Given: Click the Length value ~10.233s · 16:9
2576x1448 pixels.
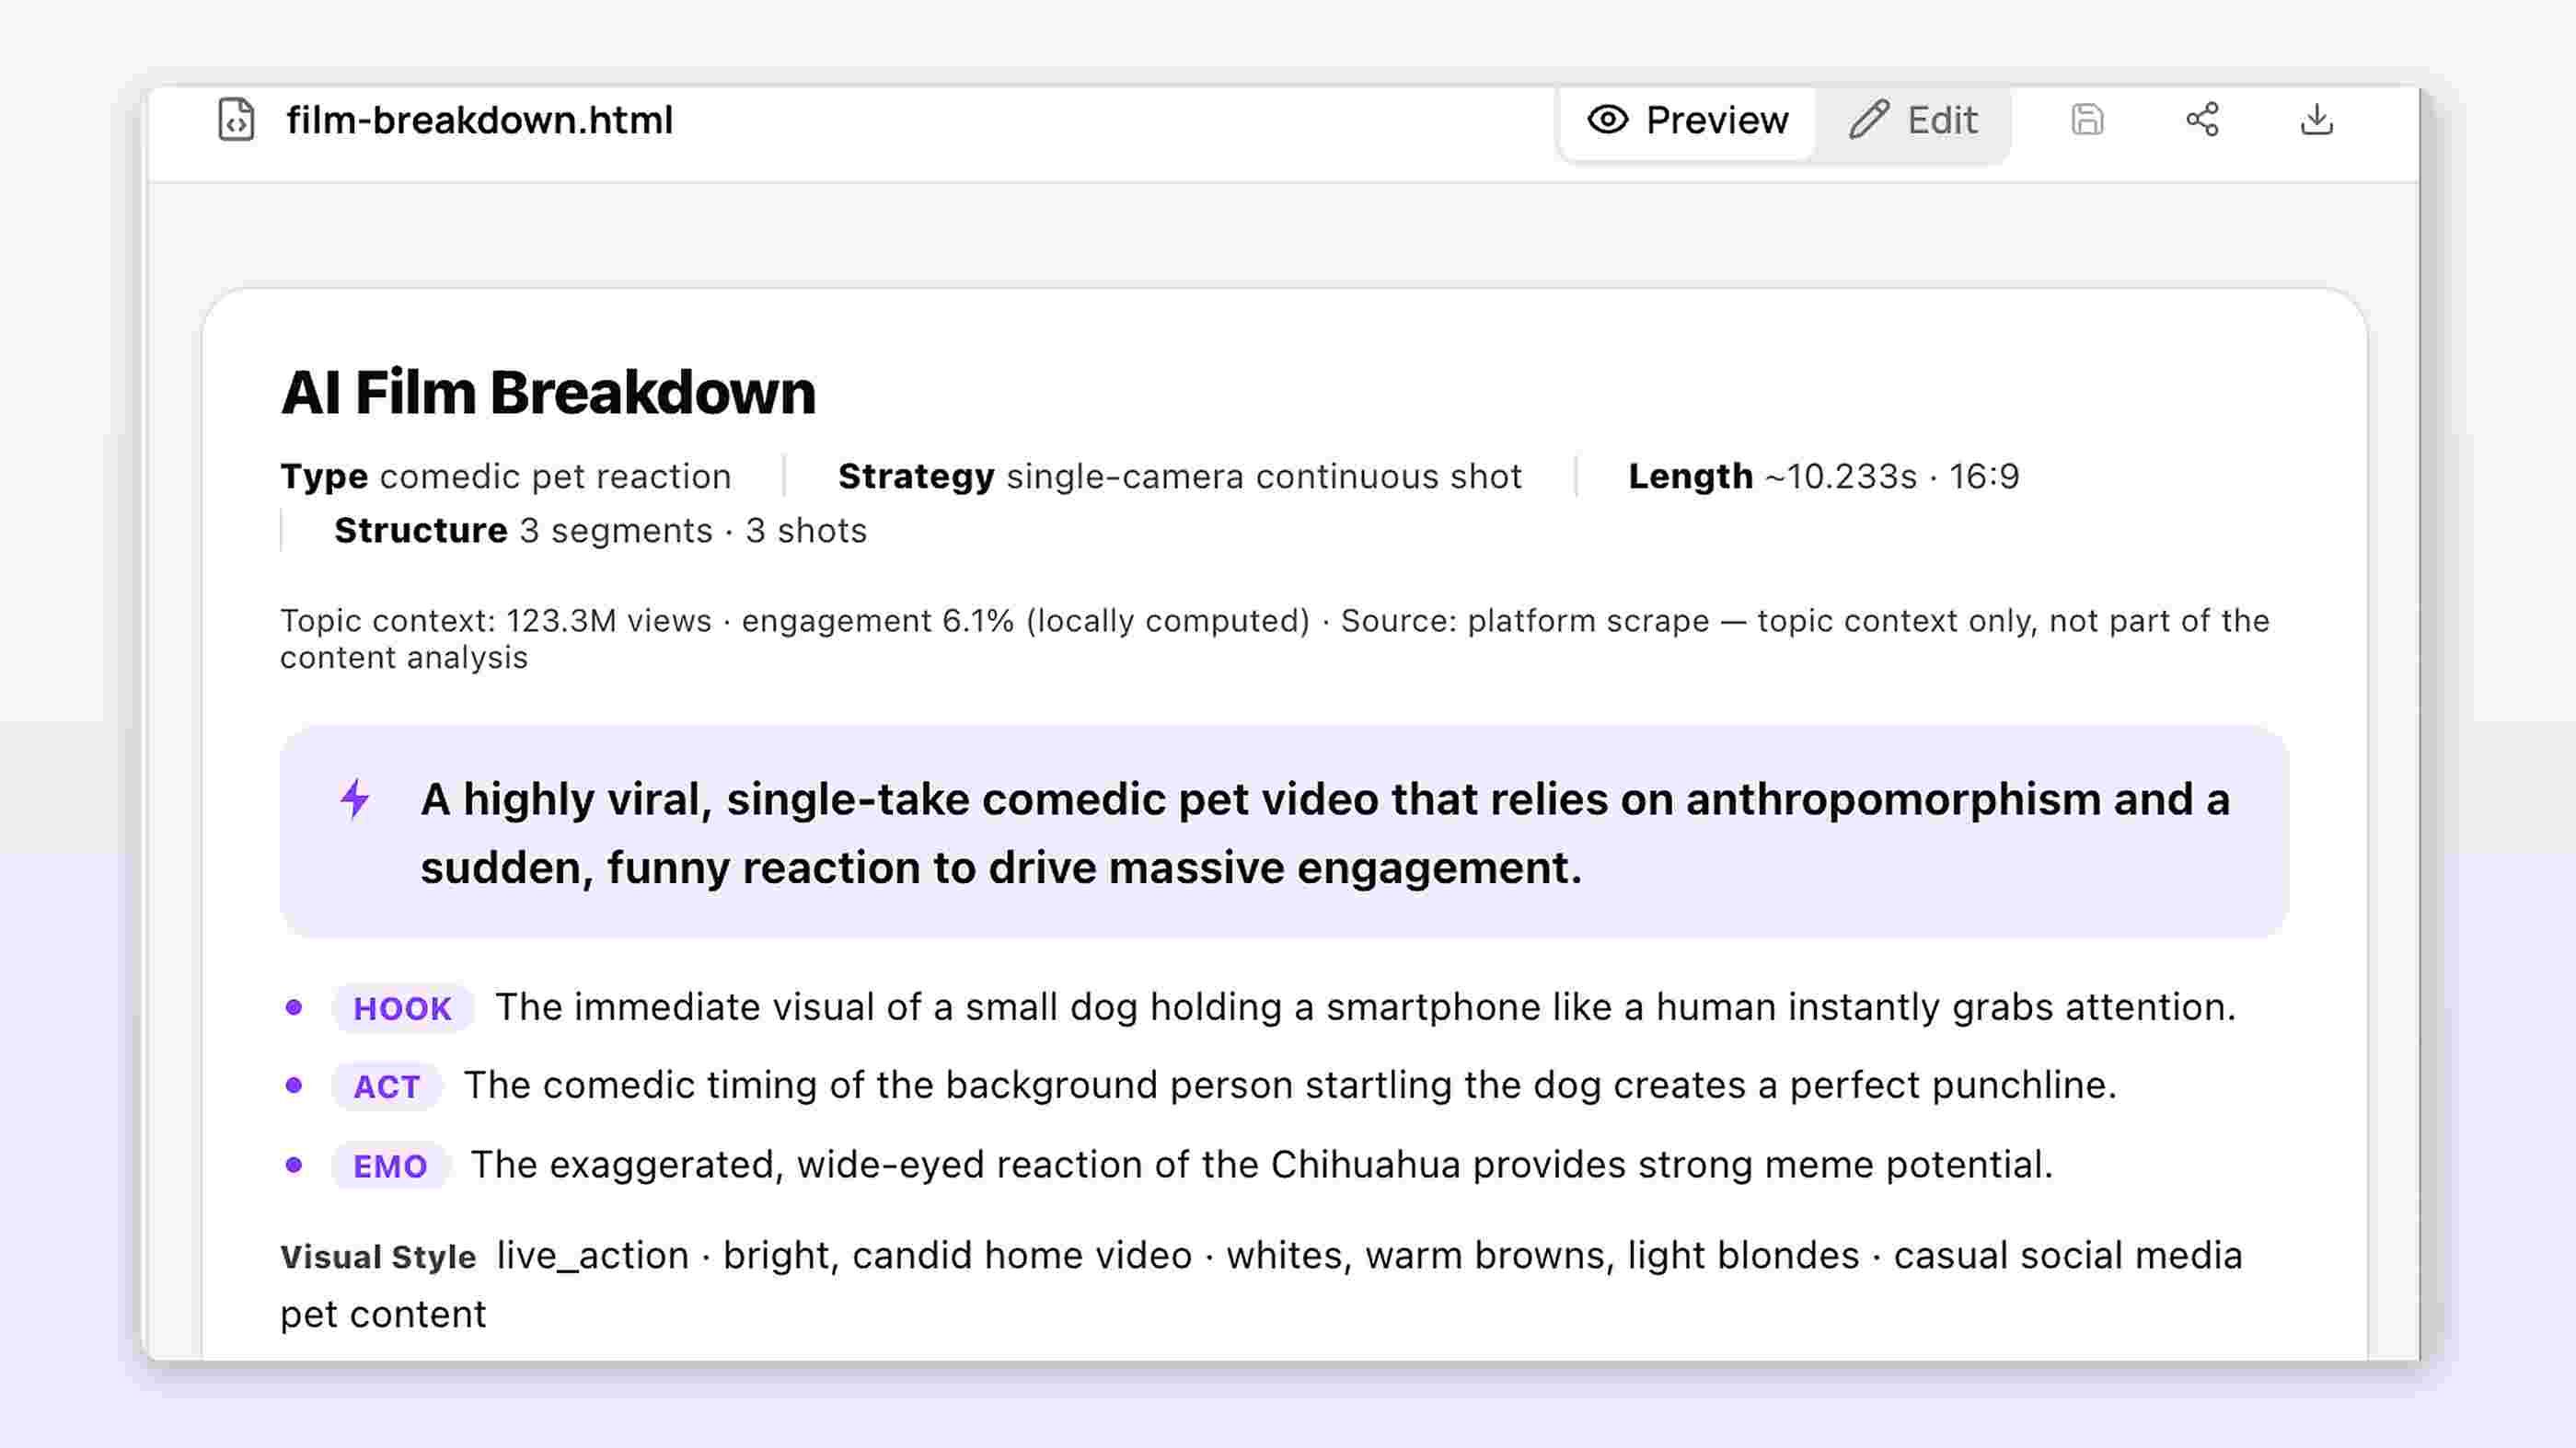Looking at the screenshot, I should coord(1892,477).
